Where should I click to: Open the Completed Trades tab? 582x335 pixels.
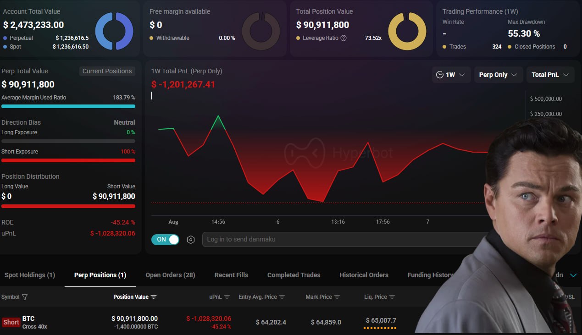[294, 275]
